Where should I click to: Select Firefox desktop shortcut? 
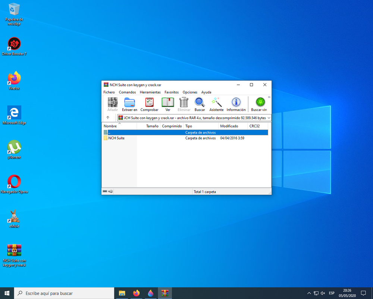click(14, 81)
